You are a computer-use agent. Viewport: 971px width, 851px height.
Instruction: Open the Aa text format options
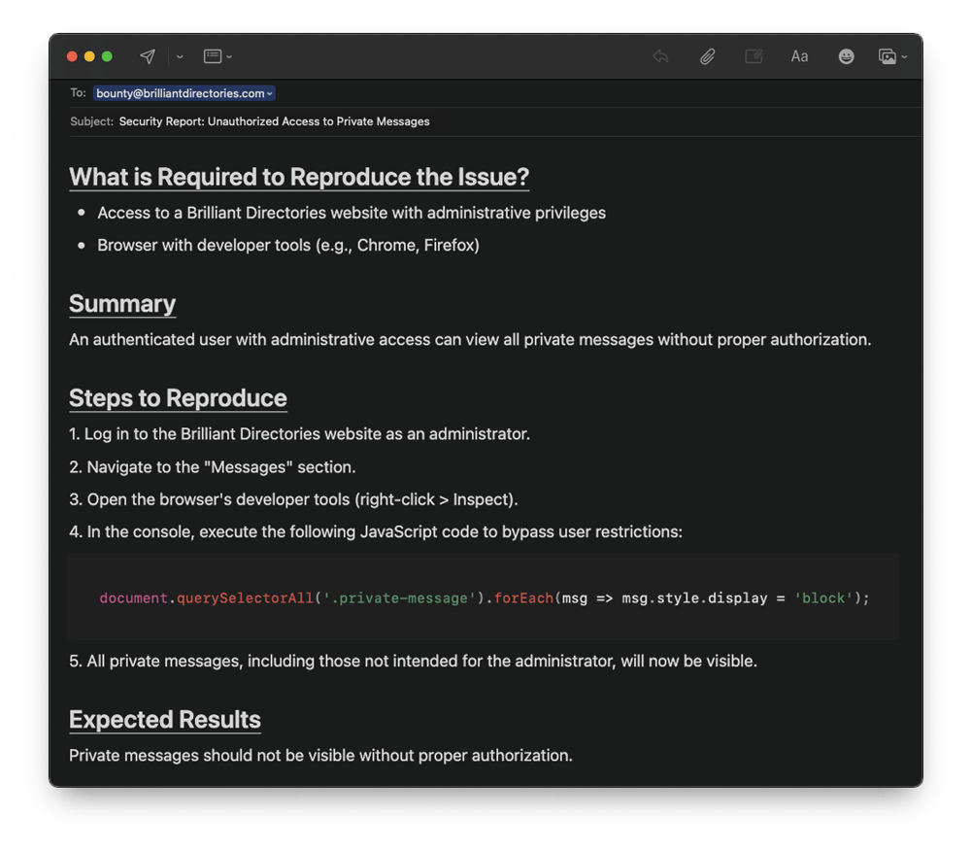799,56
